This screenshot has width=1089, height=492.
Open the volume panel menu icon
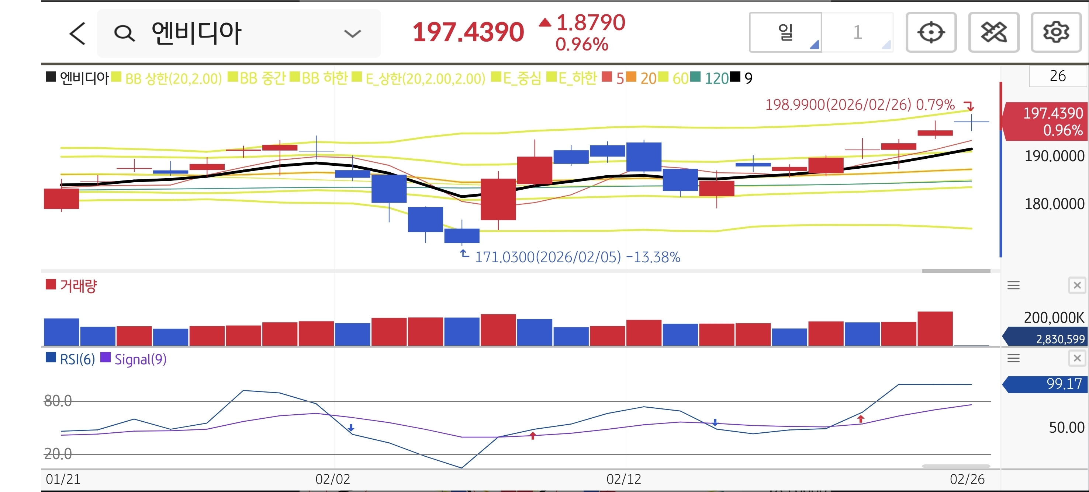pos(1013,286)
